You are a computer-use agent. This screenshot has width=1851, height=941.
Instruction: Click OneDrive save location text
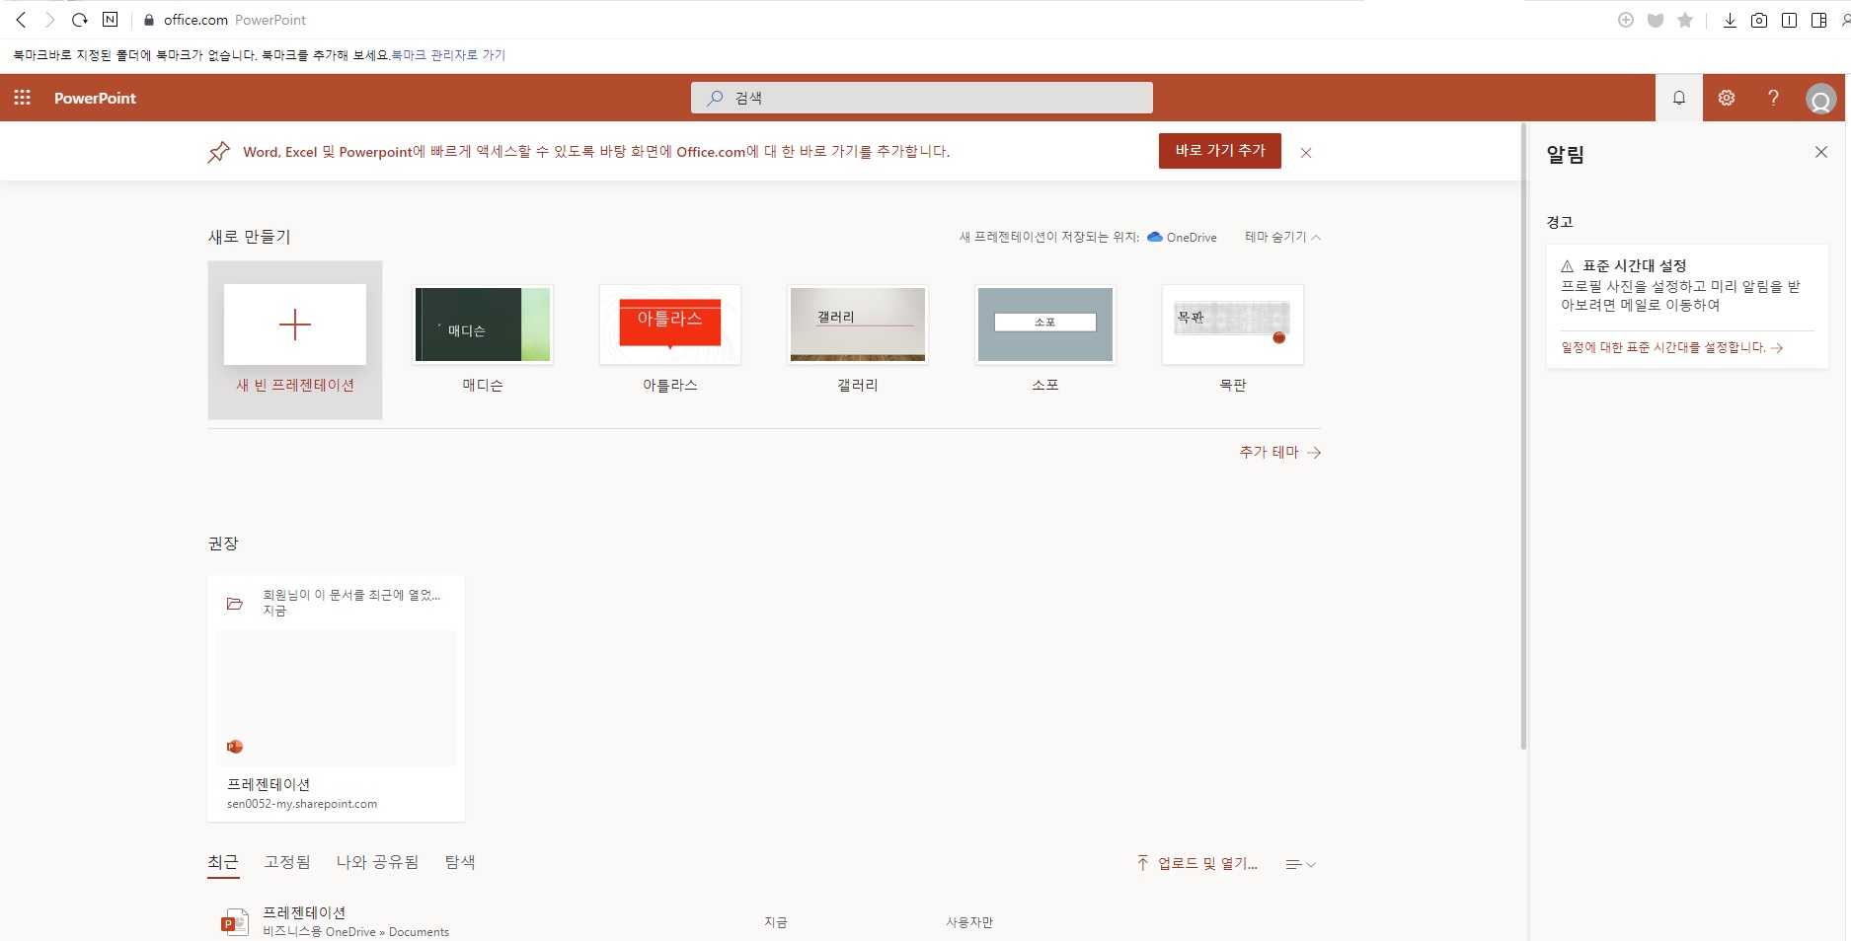pyautogui.click(x=1192, y=237)
